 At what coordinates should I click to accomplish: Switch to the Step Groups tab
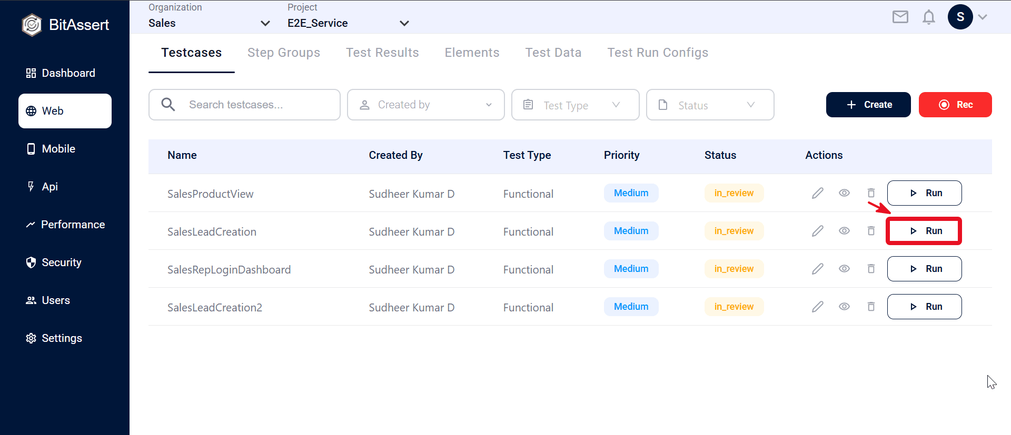[x=284, y=53]
